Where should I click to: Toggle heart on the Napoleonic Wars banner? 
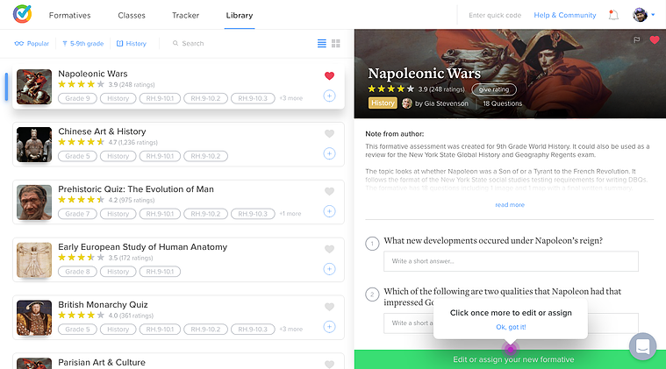(x=655, y=39)
